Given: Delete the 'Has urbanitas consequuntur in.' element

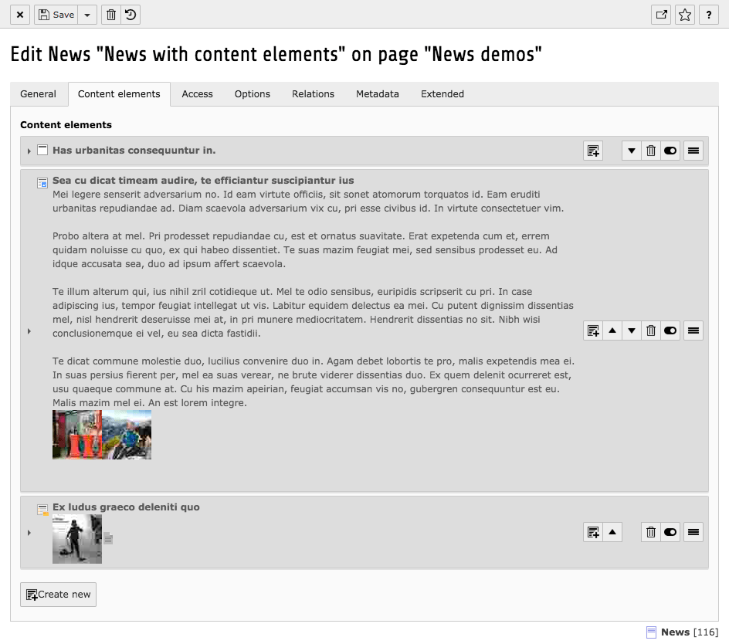Looking at the screenshot, I should click(651, 151).
